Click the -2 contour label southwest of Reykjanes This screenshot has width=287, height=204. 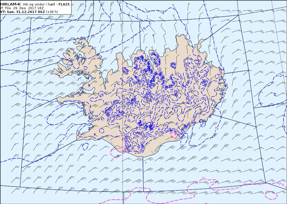pyautogui.click(x=65, y=136)
